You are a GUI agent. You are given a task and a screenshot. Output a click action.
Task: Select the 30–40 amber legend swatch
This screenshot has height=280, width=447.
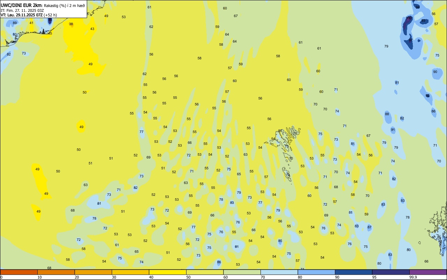click(x=130, y=272)
